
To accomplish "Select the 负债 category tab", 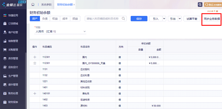I will pos(45,19).
